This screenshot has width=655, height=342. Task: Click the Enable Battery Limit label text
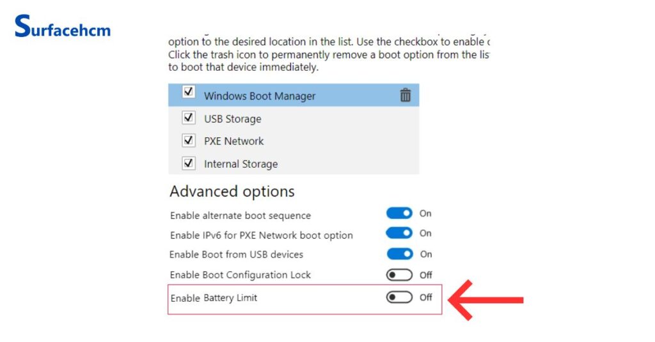click(x=214, y=298)
